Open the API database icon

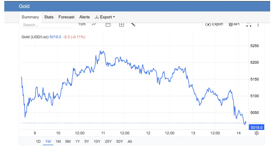(x=234, y=24)
